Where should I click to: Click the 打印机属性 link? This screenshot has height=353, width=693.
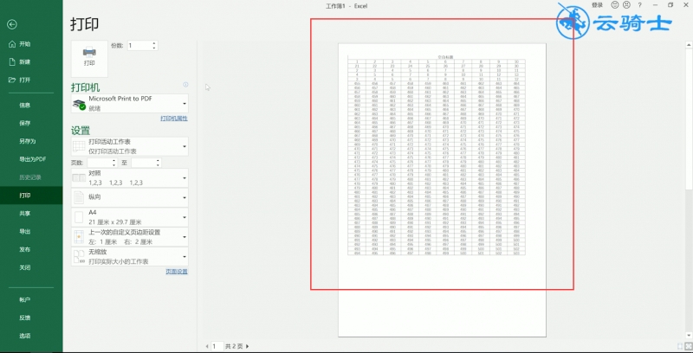coord(174,119)
